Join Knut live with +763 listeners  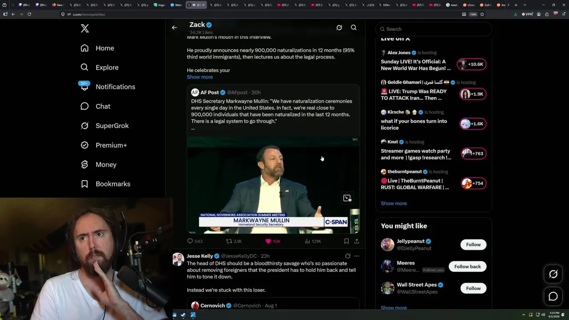473,154
